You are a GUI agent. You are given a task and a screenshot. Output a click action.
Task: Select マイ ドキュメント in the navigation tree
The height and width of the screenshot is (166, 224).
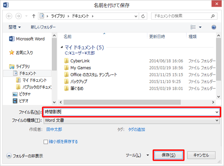click(x=31, y=80)
